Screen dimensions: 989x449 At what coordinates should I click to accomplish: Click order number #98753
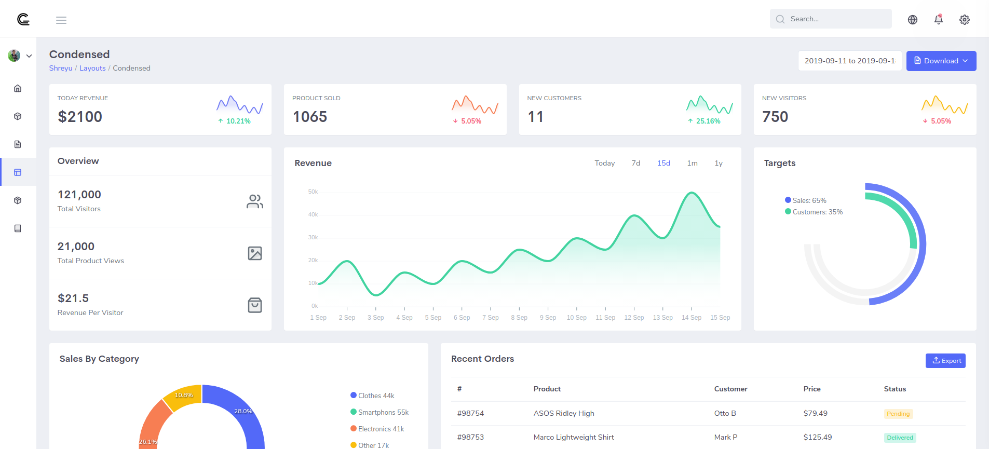pyautogui.click(x=470, y=437)
